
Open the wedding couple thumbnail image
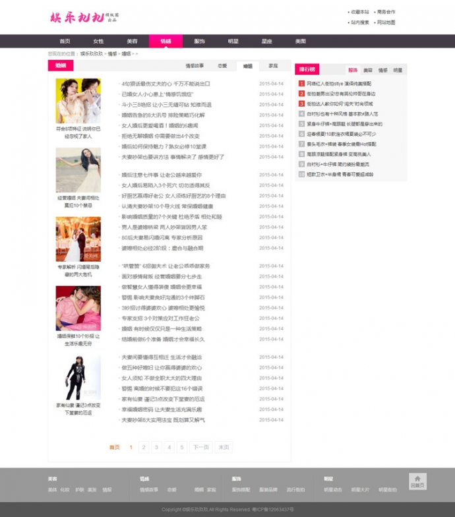78,239
